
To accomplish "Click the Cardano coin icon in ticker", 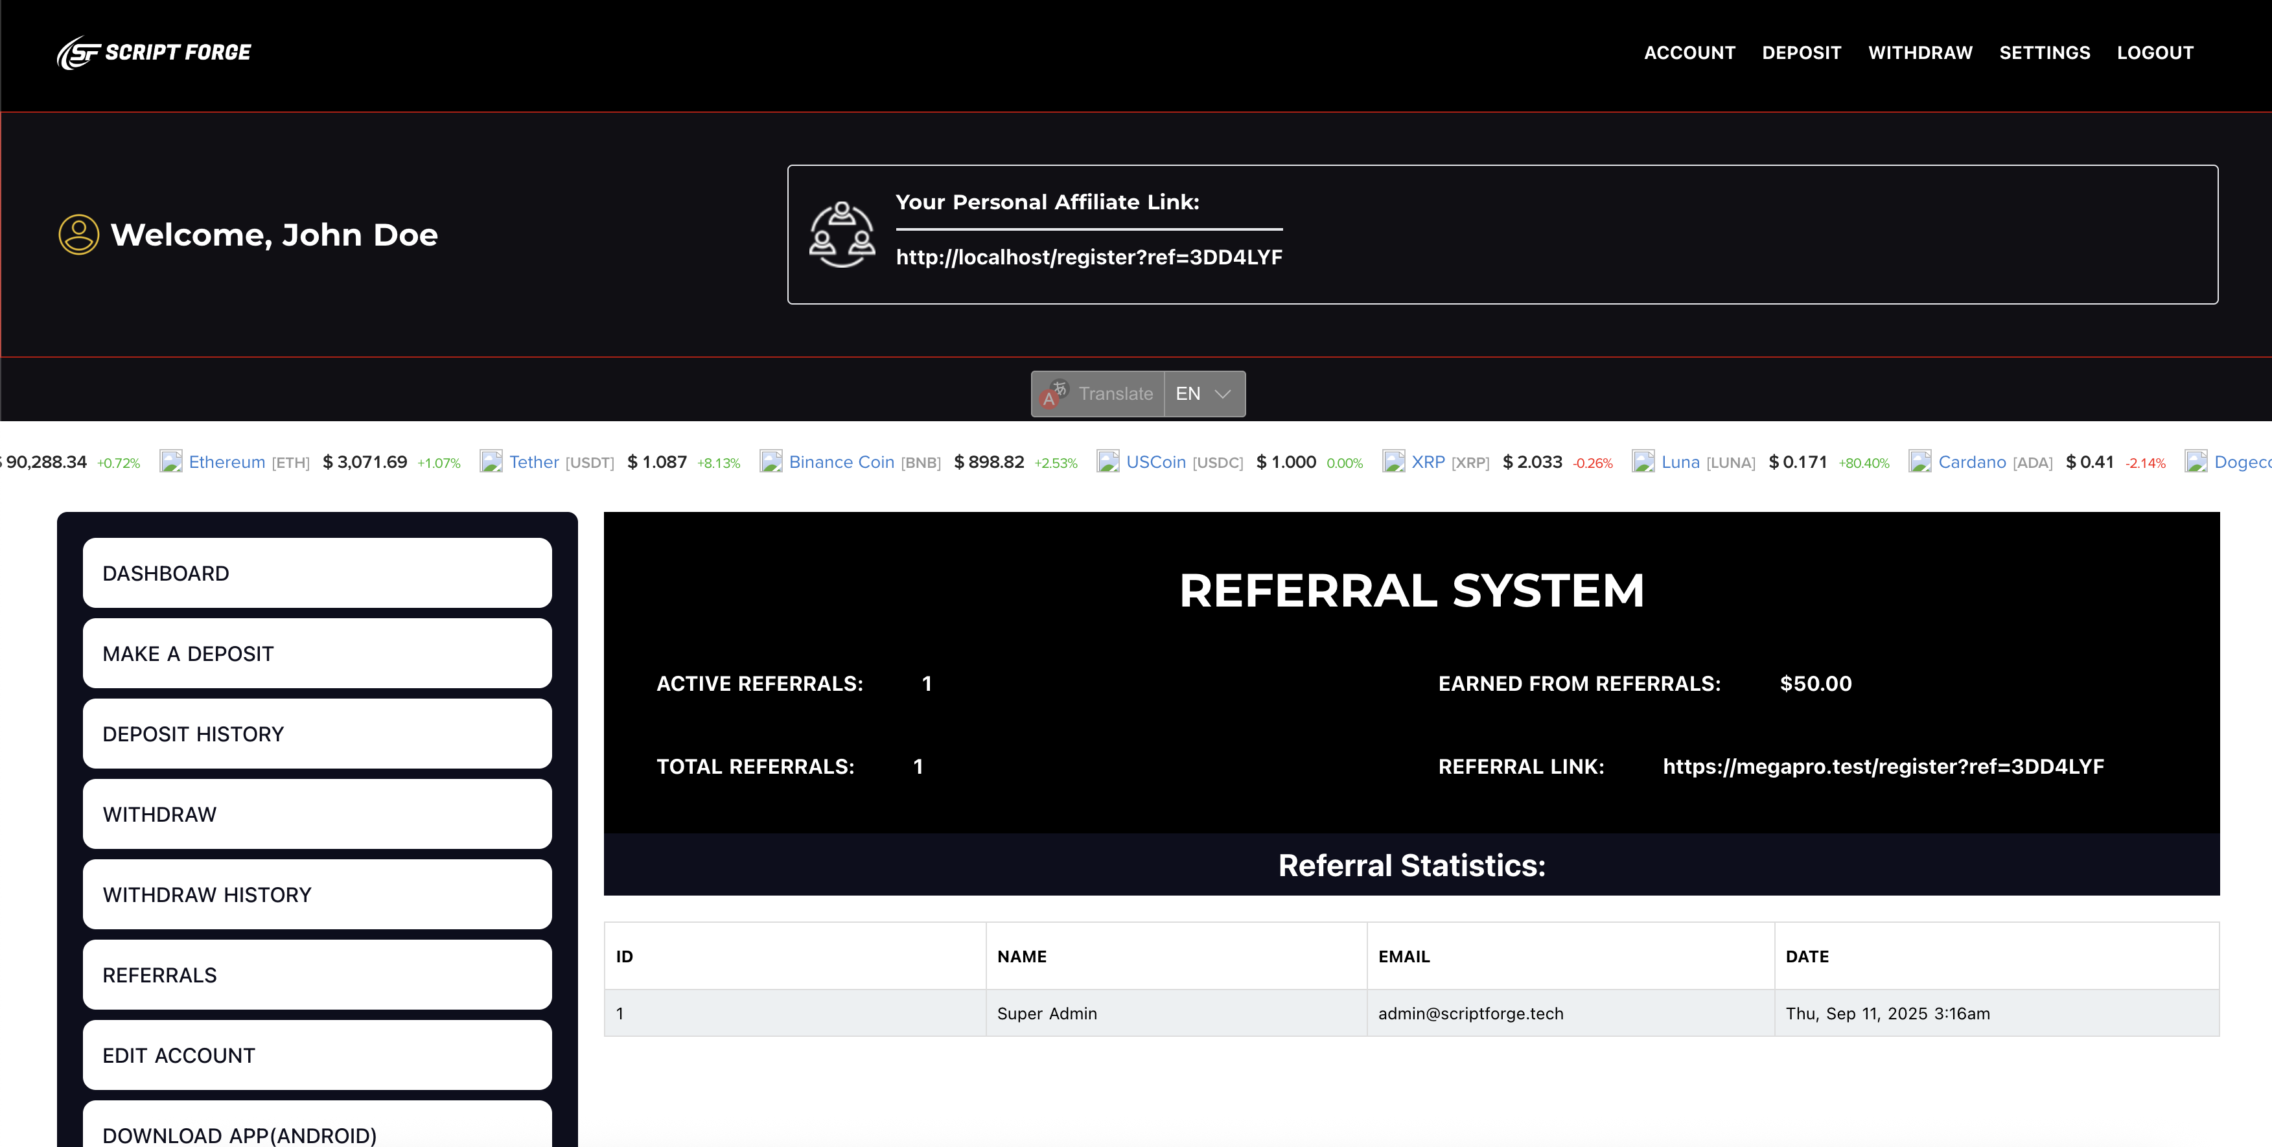I will (x=1920, y=461).
